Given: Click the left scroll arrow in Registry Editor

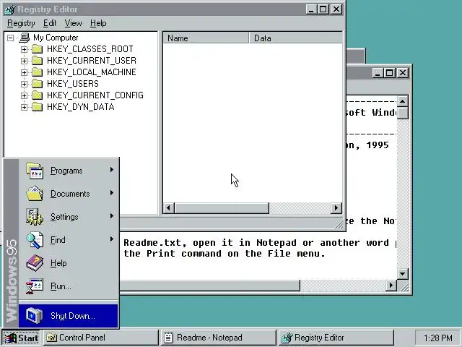Looking at the screenshot, I should (x=168, y=207).
